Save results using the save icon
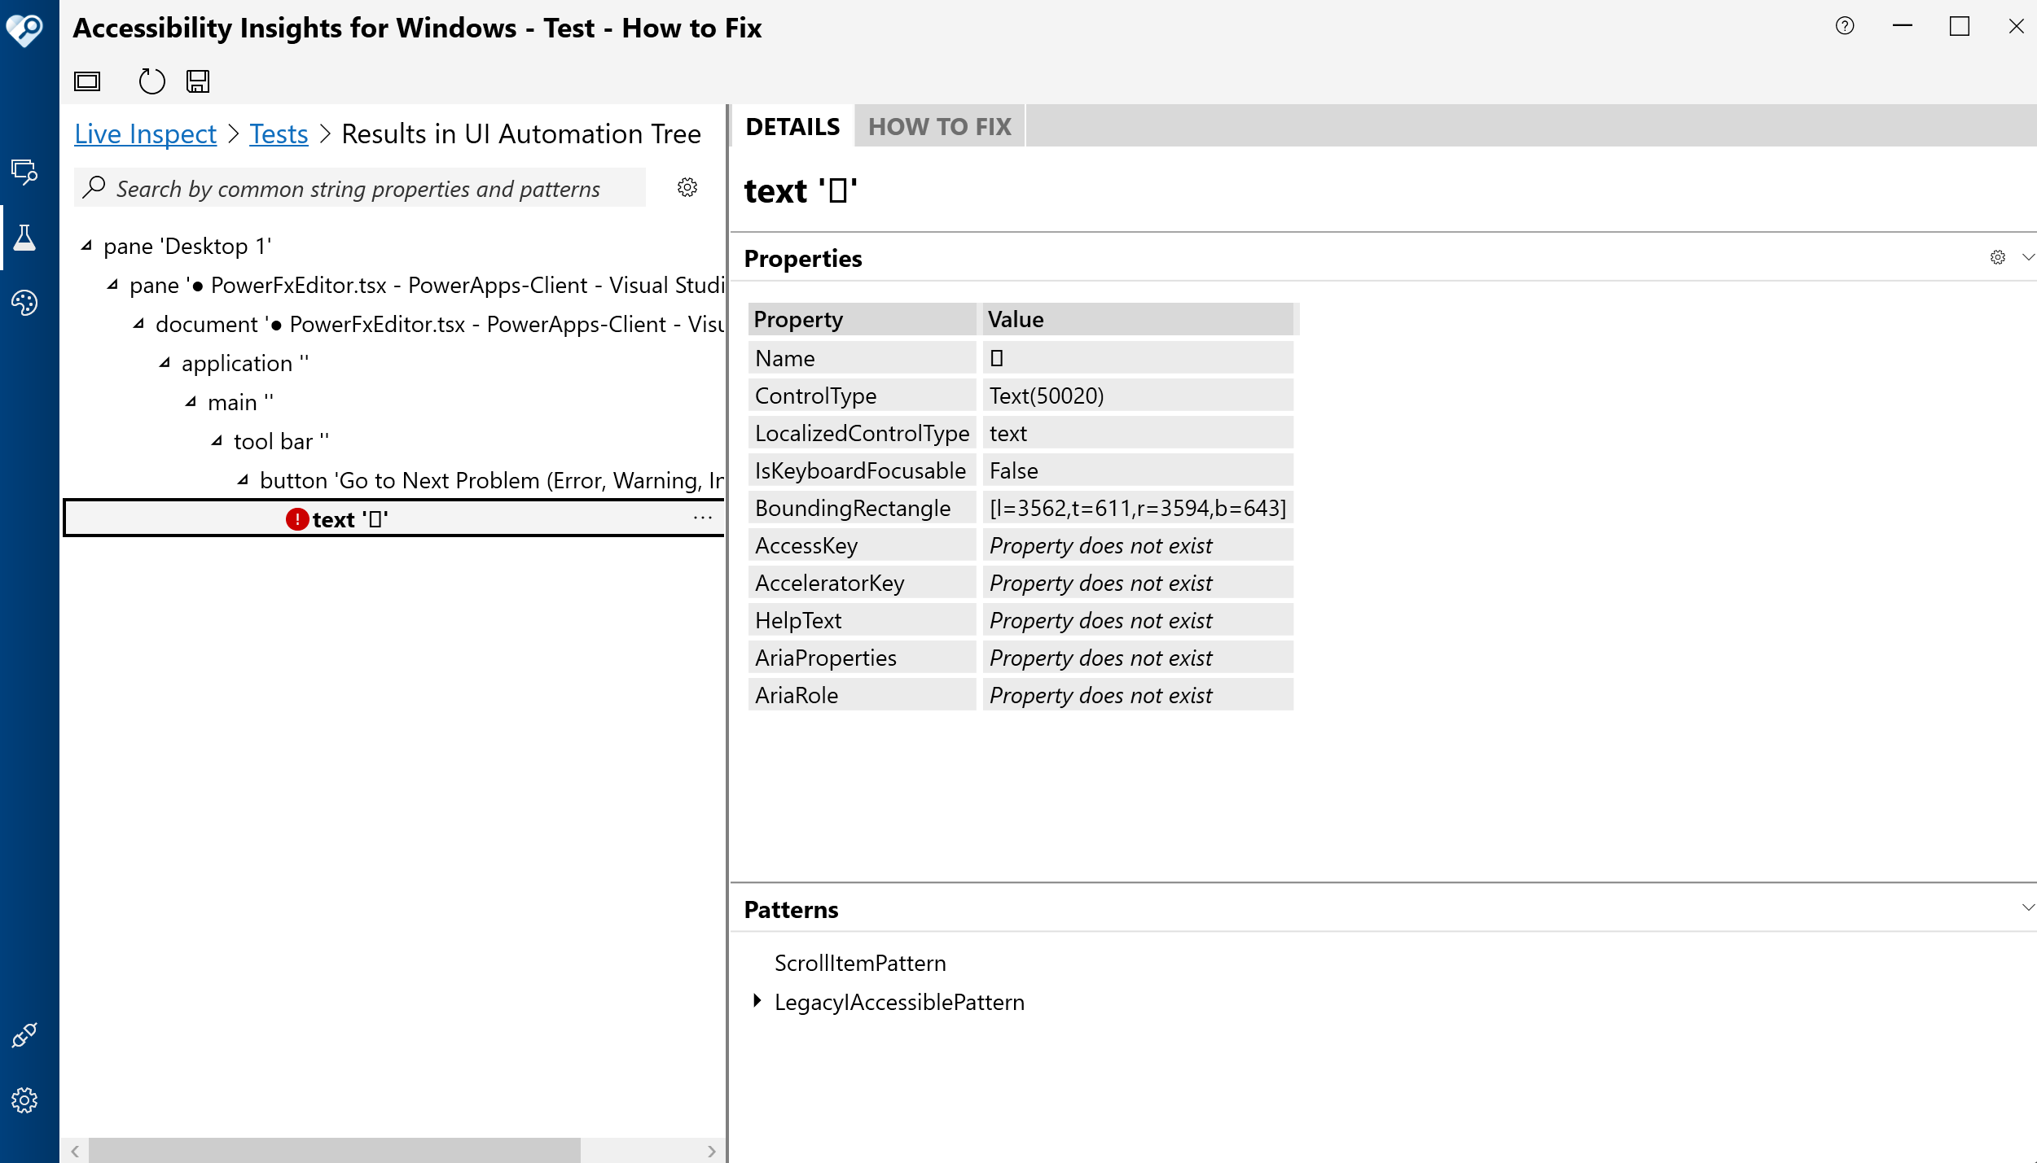Screen dimensions: 2037x1163 coord(197,81)
